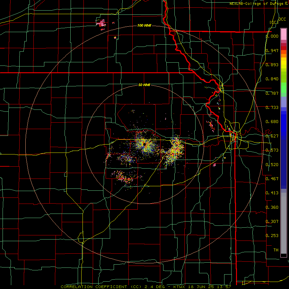
Task: Select the 0.787 scale value
Action: point(272,93)
